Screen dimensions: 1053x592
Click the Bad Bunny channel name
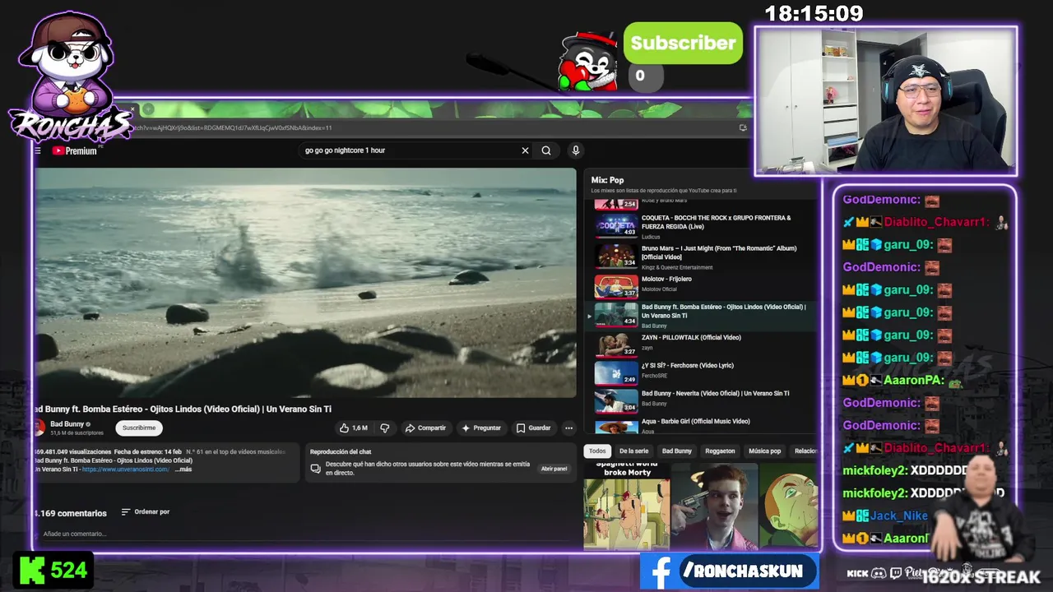point(67,424)
